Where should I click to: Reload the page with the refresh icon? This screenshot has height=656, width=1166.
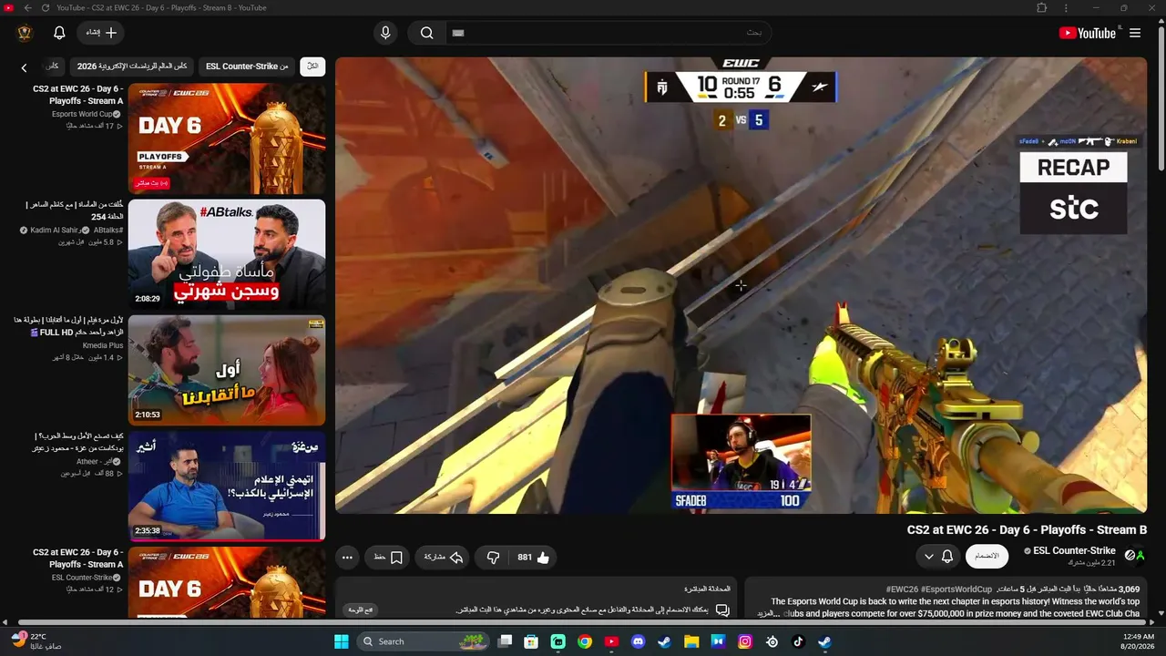coord(44,8)
